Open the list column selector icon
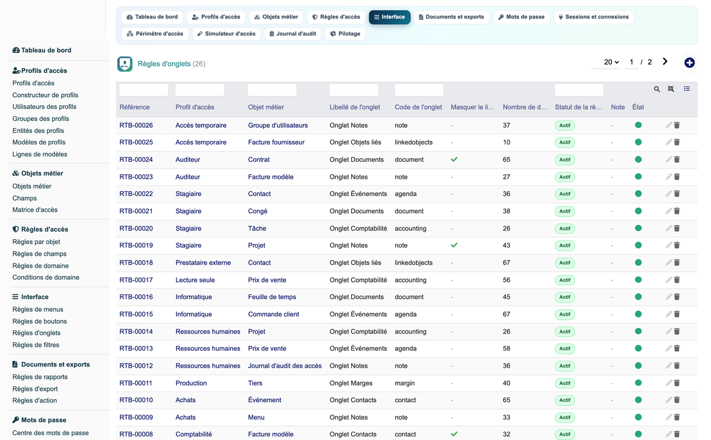The width and height of the screenshot is (711, 440). 687,89
